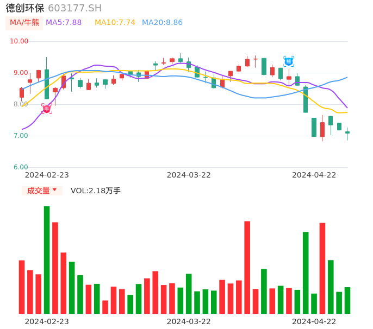Screen dimensions: 373x329
Task: Click the tallest green volume bar
Action: pos(47,260)
